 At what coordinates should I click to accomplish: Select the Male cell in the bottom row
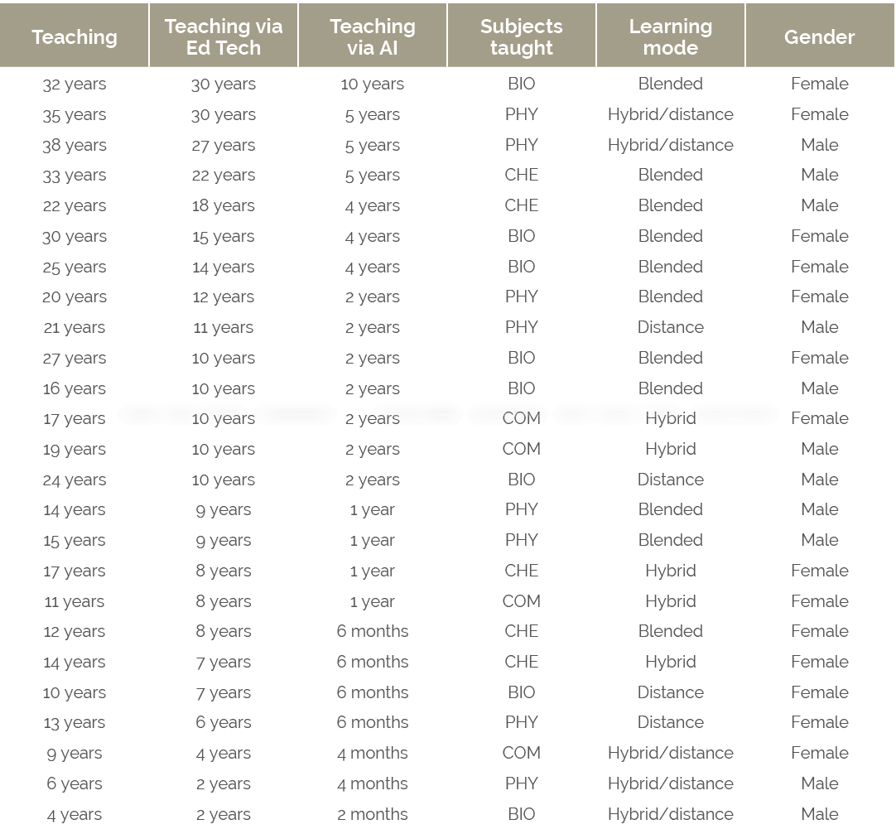819,814
